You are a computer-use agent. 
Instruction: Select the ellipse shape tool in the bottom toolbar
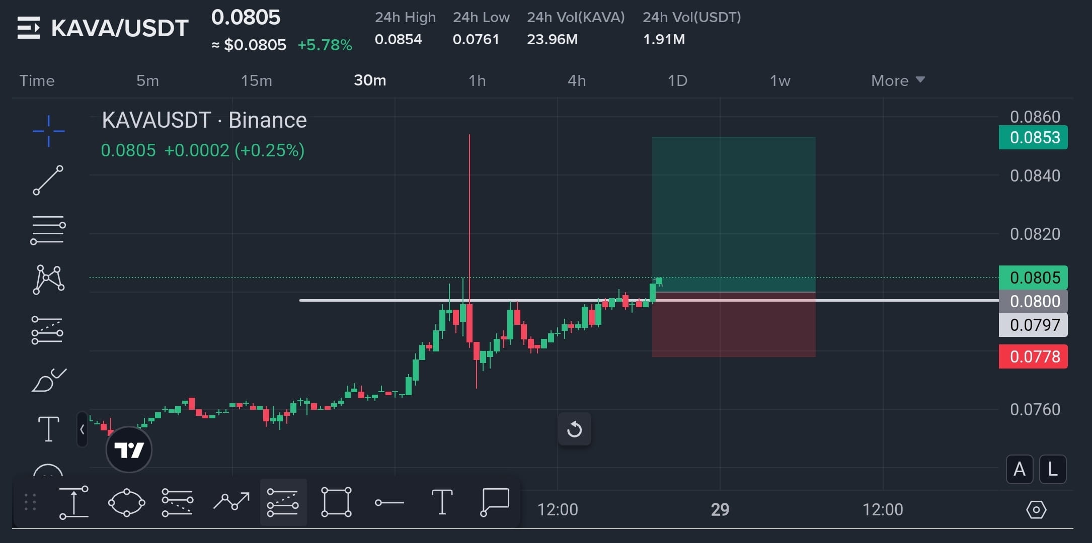point(127,502)
